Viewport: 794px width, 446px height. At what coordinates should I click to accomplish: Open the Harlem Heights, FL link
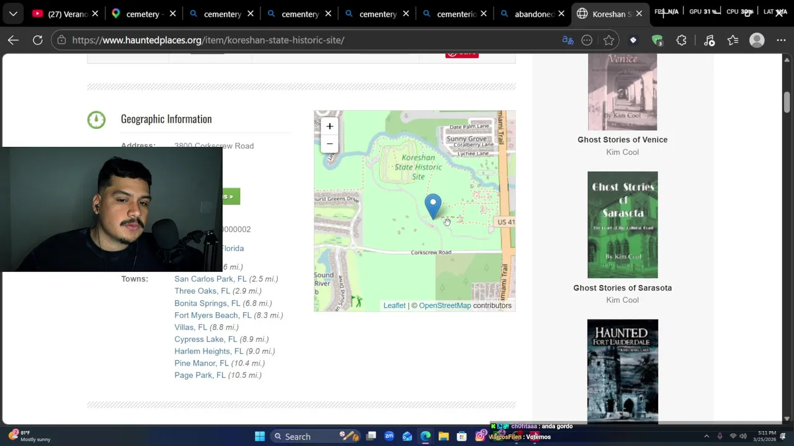click(x=209, y=351)
